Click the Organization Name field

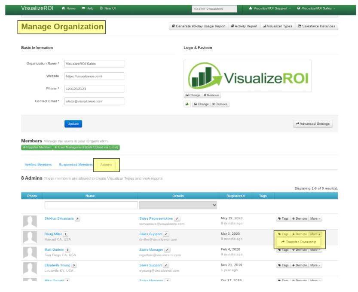(x=94, y=64)
